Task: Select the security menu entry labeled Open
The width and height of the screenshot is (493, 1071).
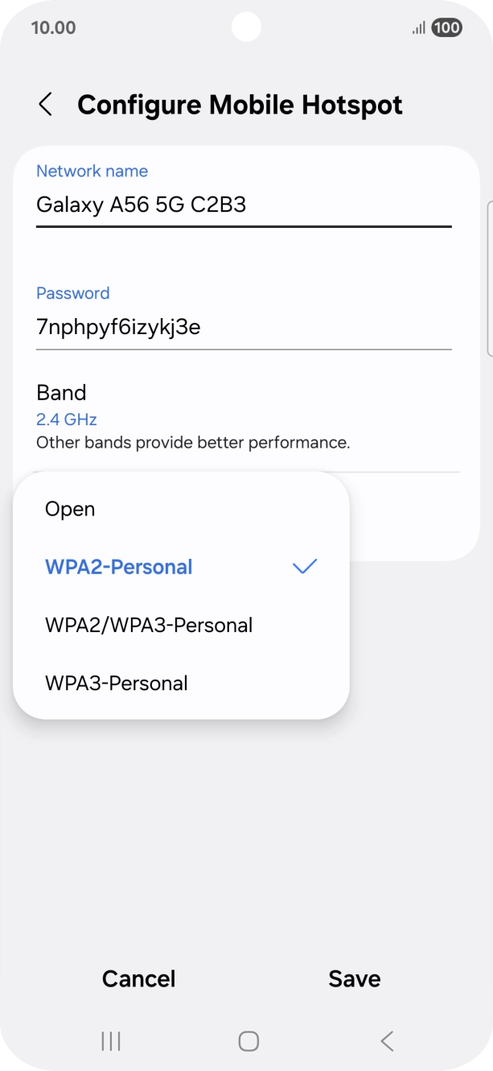Action: pos(70,509)
